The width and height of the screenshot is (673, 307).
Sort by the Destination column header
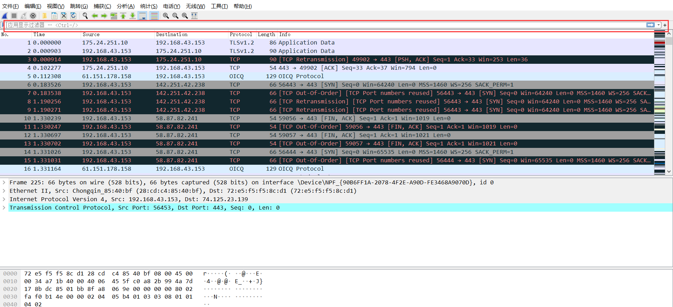(x=192, y=34)
